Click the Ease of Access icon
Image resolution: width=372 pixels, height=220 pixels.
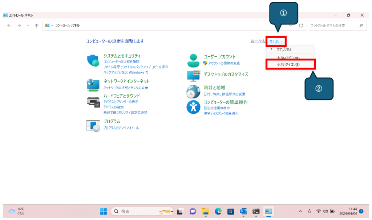click(193, 107)
